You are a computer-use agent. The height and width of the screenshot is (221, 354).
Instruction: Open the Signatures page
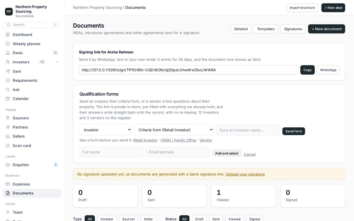point(293,29)
